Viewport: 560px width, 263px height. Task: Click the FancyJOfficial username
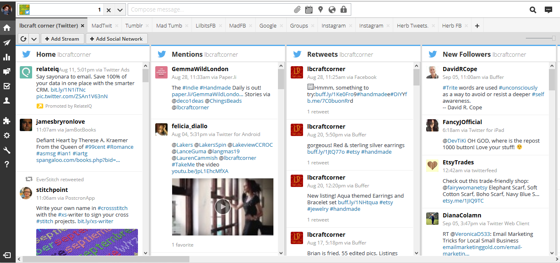462,122
